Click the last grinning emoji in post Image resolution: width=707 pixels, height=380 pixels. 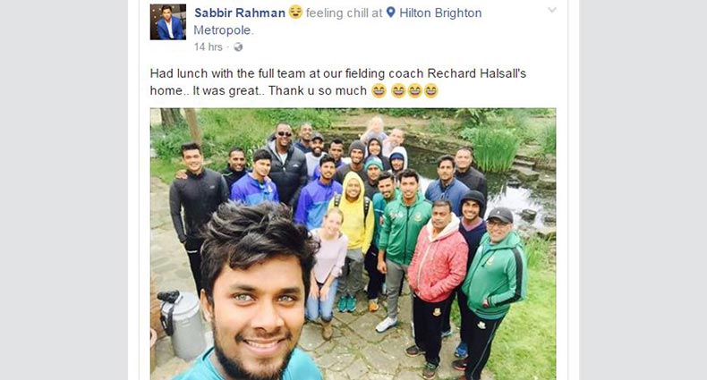[431, 91]
